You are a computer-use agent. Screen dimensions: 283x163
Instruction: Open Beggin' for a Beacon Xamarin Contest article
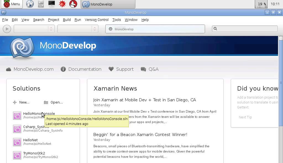(x=140, y=135)
